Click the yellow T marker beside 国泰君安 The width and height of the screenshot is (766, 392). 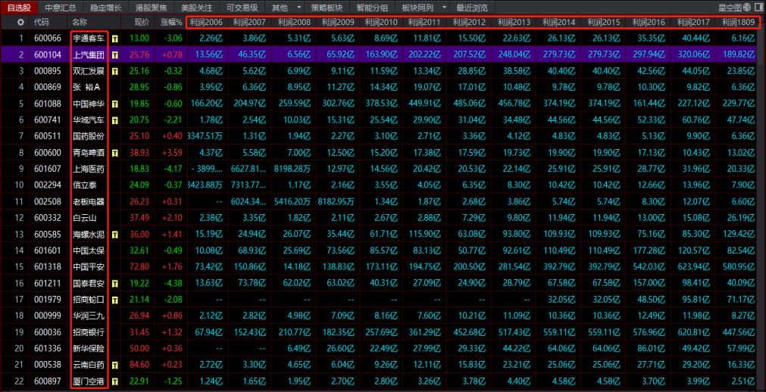(115, 283)
